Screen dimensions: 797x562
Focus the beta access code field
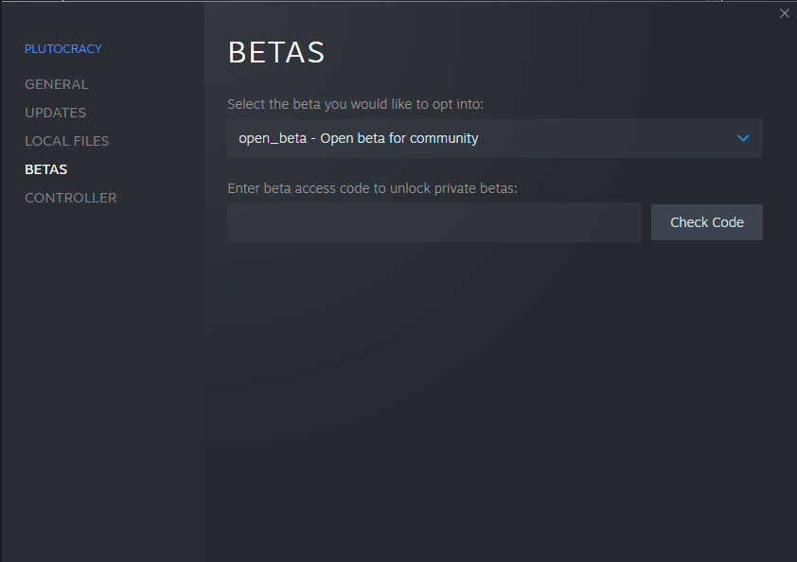(x=434, y=222)
